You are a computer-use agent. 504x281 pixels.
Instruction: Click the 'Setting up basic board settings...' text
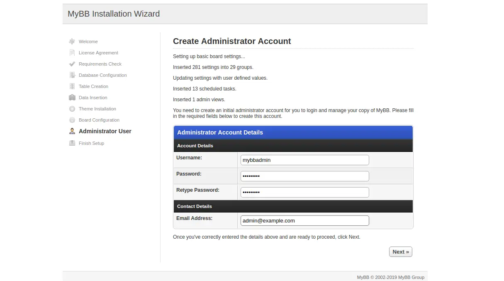[x=209, y=56]
